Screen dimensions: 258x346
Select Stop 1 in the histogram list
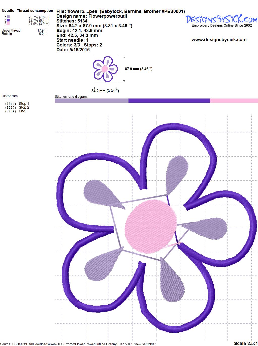click(24, 104)
